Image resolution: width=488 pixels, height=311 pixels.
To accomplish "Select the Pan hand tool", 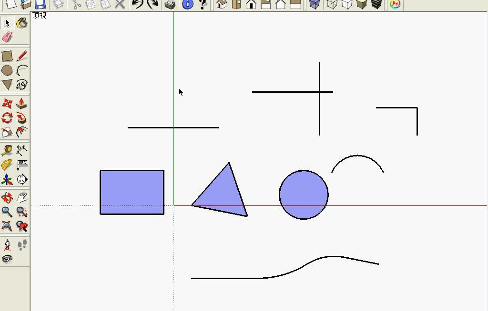I will click(21, 198).
